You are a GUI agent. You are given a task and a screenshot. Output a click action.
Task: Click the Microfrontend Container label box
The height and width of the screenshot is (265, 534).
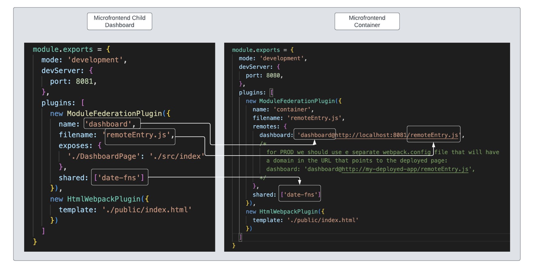pyautogui.click(x=367, y=21)
